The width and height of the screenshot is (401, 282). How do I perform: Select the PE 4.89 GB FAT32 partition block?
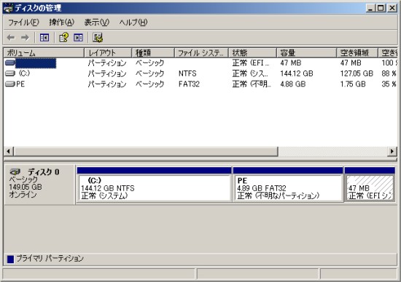tap(288, 185)
